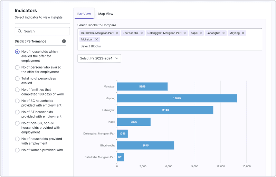Select non-SC, non-ST households option
Viewport: 276px width, 177px height.
pyautogui.click(x=17, y=123)
